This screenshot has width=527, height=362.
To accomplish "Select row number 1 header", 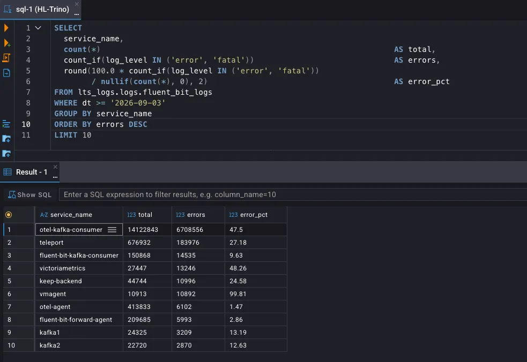I will [x=19, y=230].
